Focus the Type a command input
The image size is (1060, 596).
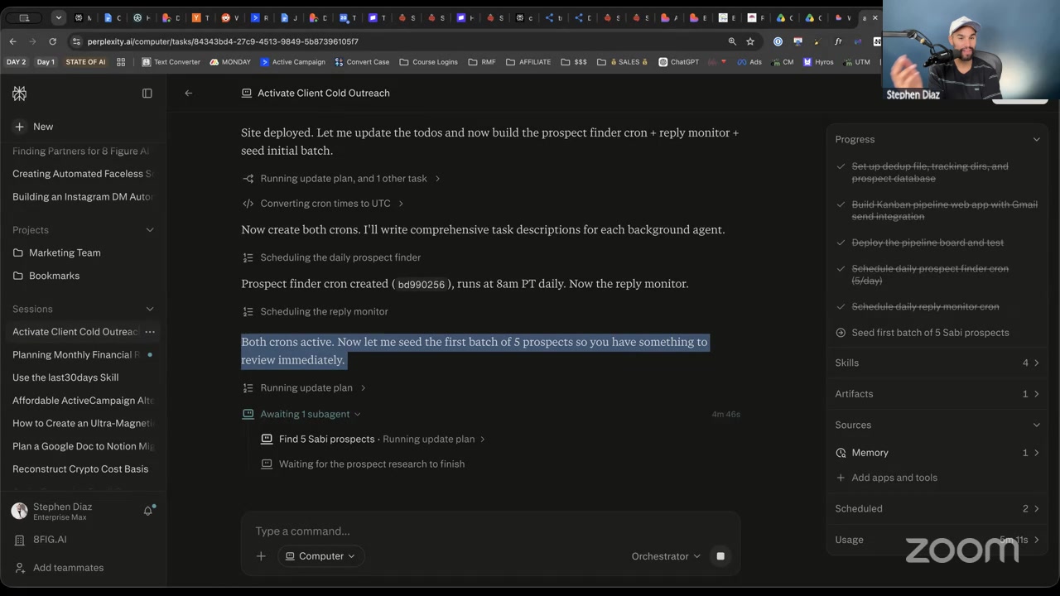pos(490,531)
